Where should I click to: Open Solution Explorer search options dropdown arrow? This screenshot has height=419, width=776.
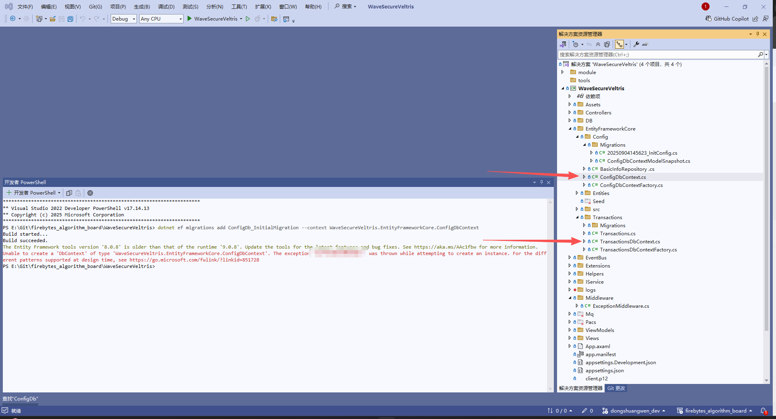[x=767, y=54]
